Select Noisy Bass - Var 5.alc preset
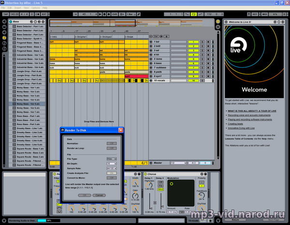Image resolution: width=290 pixels, height=225 pixels. tap(28, 104)
